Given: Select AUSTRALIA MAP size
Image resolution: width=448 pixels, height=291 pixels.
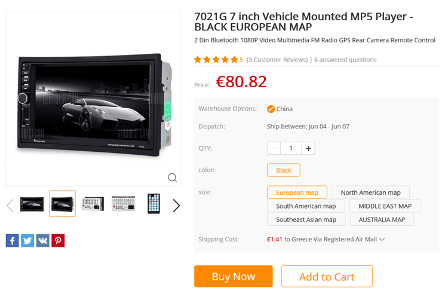Looking at the screenshot, I should click(382, 219).
